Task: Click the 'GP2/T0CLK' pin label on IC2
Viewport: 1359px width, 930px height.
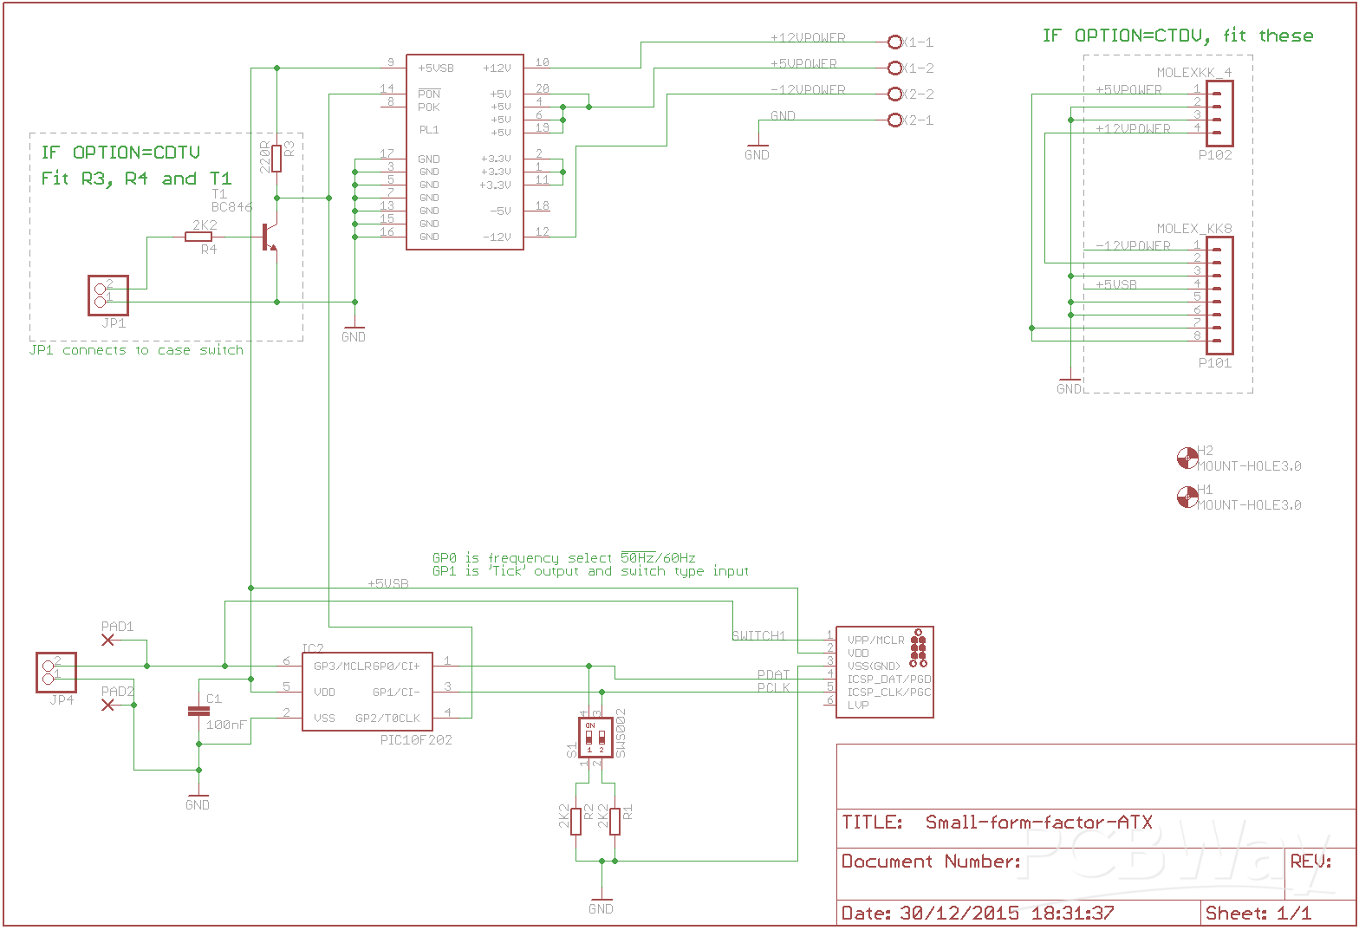Action: 388,719
